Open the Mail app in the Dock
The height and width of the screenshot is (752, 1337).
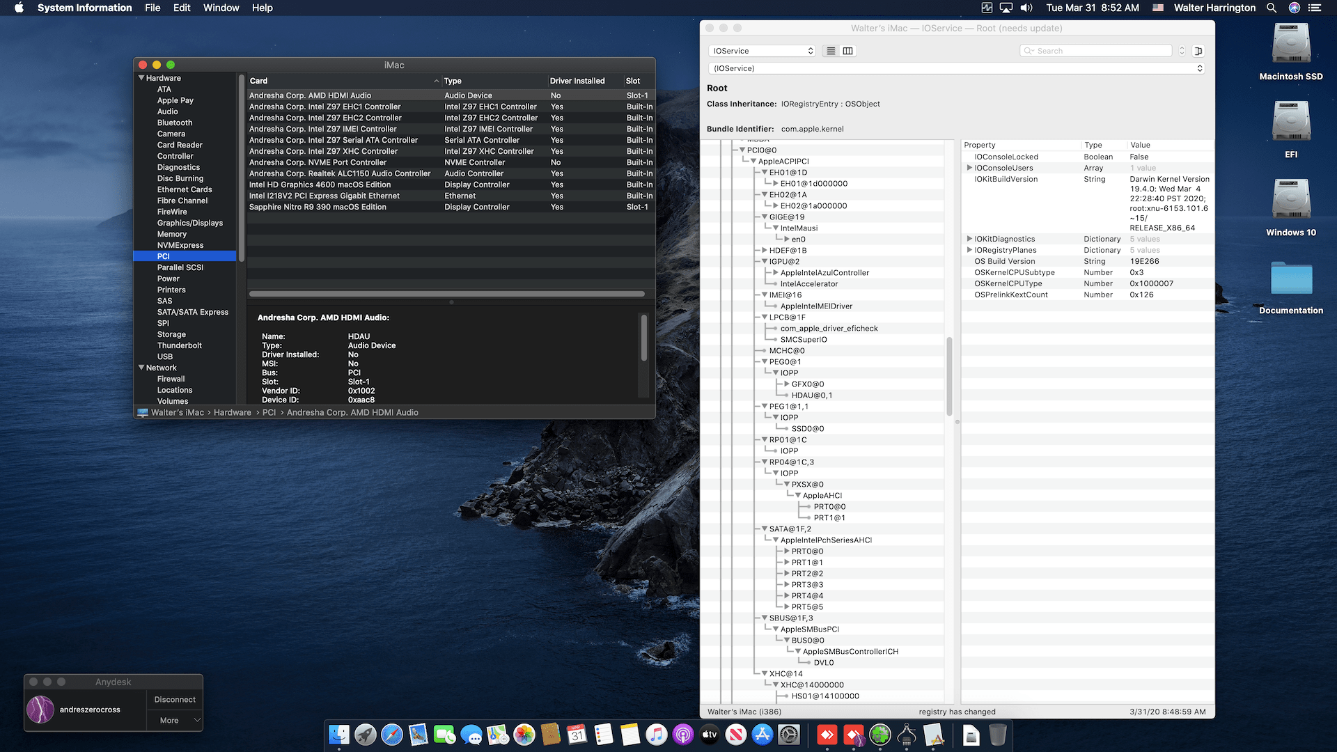tap(418, 735)
